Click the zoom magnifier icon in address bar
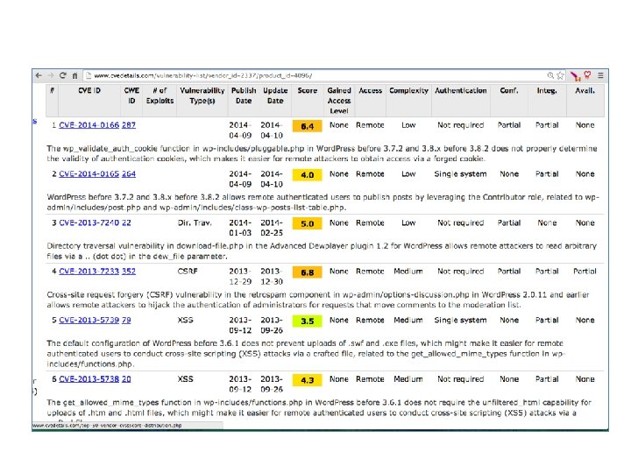This screenshot has height=473, width=631. tap(550, 75)
